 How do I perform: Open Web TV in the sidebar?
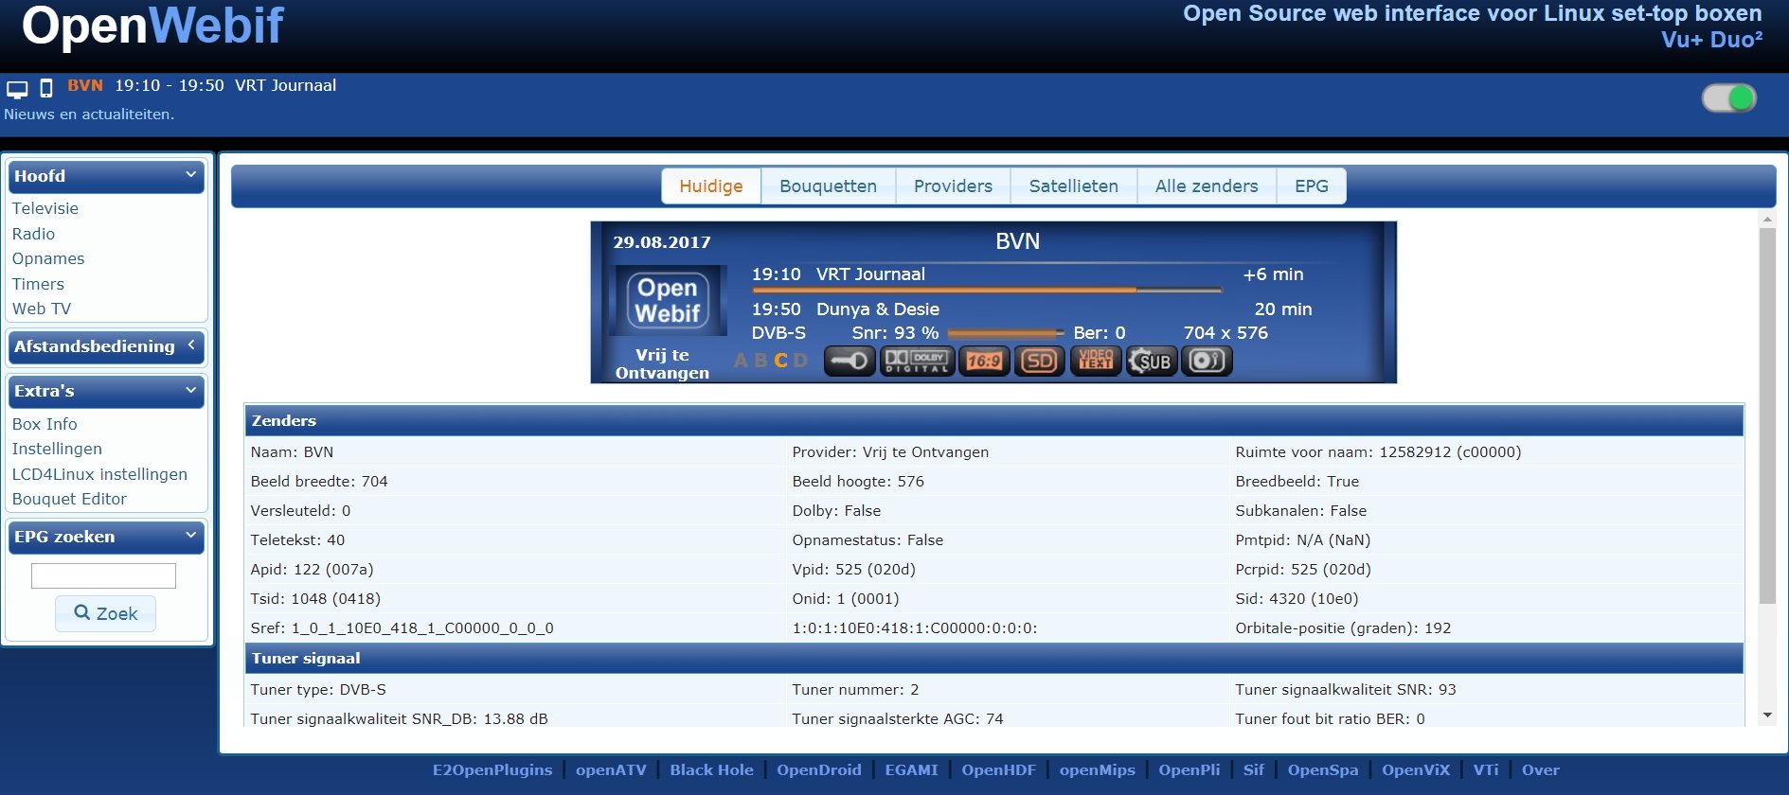[42, 309]
